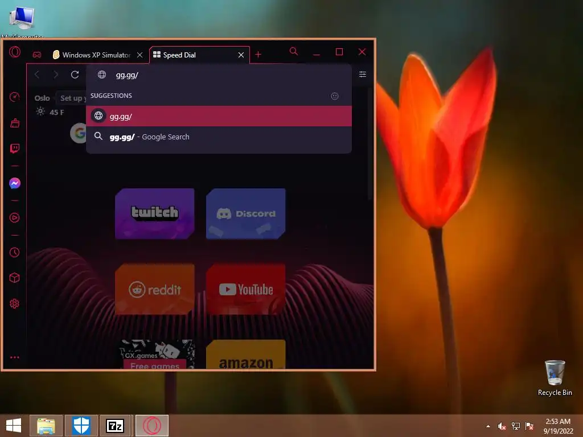583x437 pixels.
Task: Open the Twitch speed dial tile
Action: pos(155,214)
